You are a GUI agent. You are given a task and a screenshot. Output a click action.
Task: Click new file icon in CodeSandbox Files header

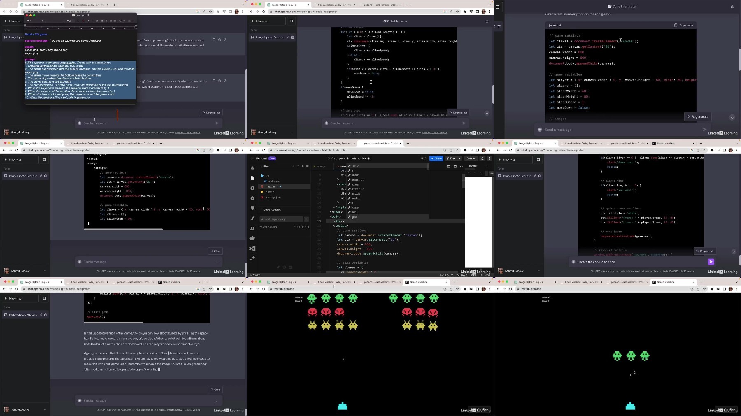point(303,166)
